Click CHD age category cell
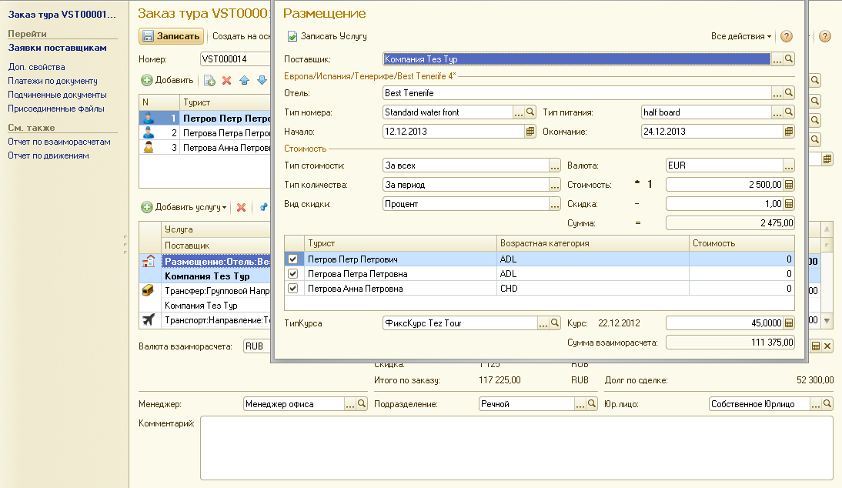 pyautogui.click(x=593, y=289)
